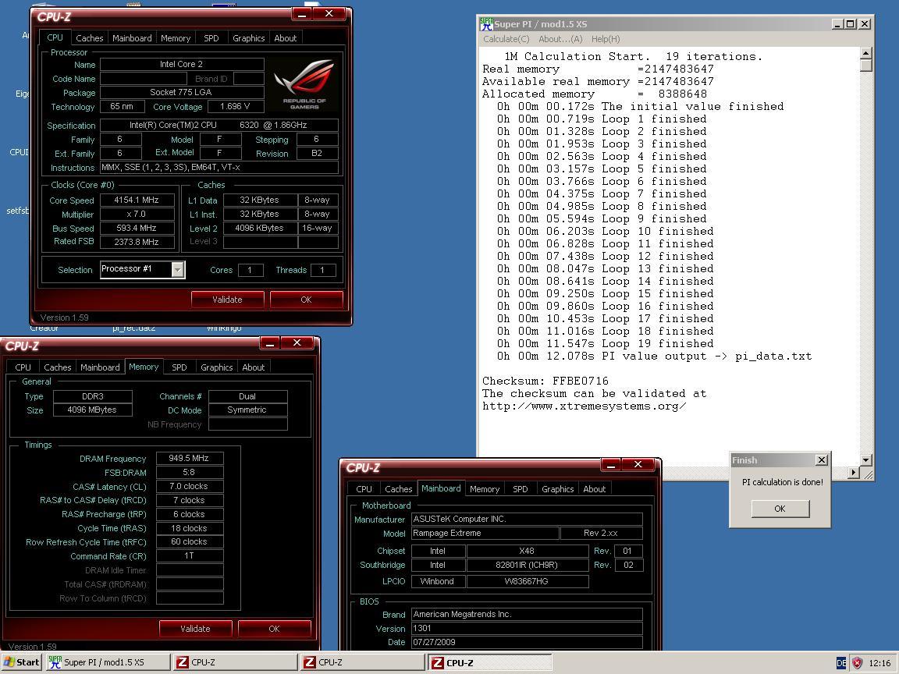This screenshot has width=899, height=674.
Task: Click the ROG Republic of Gamers logo
Action: point(304,84)
